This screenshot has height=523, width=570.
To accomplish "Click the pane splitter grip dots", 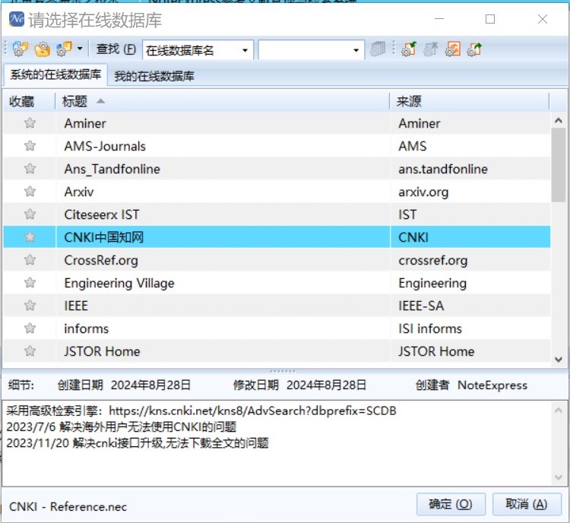I will coord(283,371).
